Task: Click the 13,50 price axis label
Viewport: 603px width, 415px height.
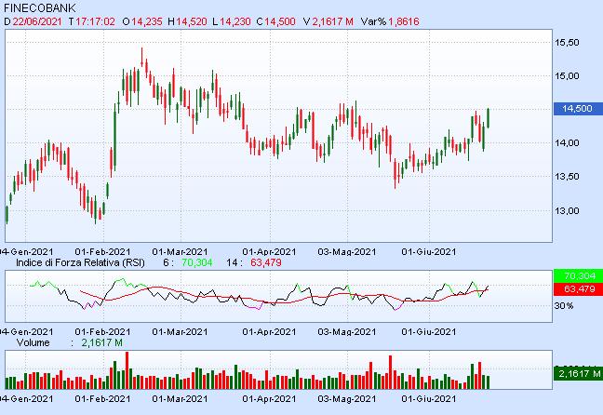Action: click(567, 177)
